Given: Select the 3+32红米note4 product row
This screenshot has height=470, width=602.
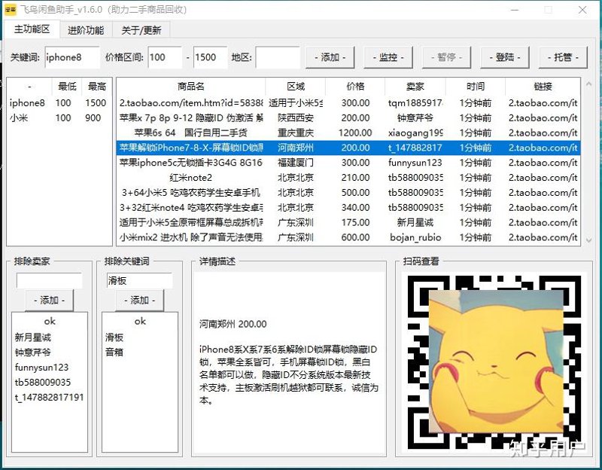Looking at the screenshot, I should coord(348,208).
